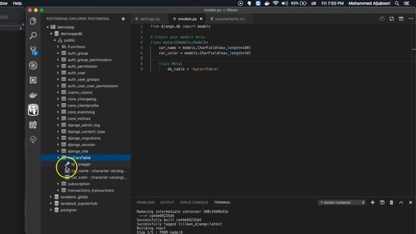
Task: Open macOS Wi-Fi status menu
Action: tap(276, 3)
